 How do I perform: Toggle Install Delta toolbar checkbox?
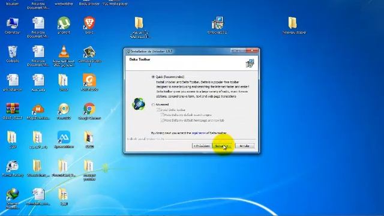click(x=158, y=110)
